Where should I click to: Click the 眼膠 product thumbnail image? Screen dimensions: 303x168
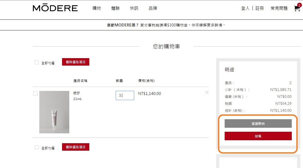click(54, 111)
